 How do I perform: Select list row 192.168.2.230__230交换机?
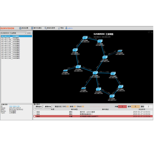(16, 49)
